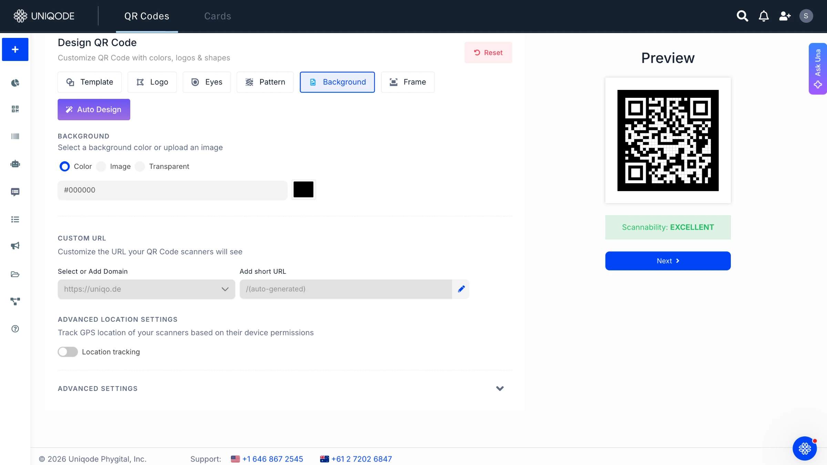Select the Color radio option

click(x=64, y=166)
